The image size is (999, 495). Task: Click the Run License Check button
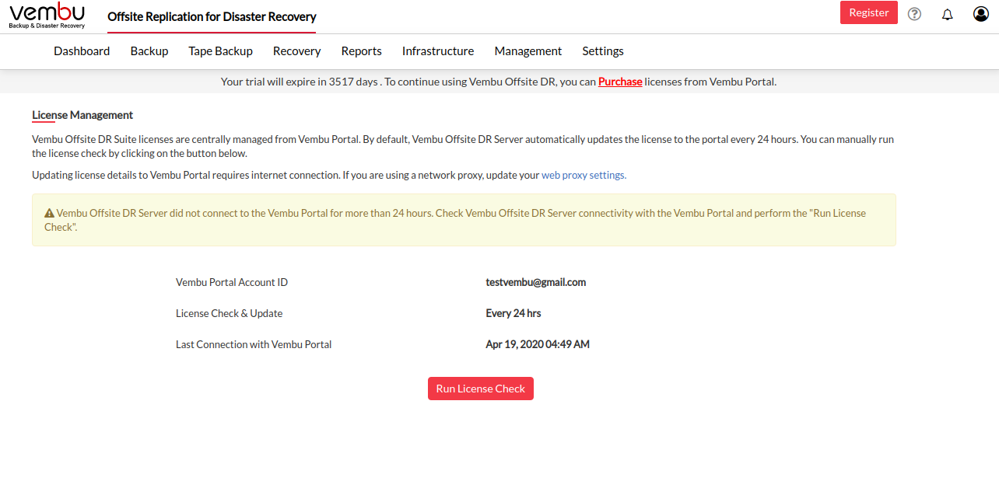(x=481, y=389)
